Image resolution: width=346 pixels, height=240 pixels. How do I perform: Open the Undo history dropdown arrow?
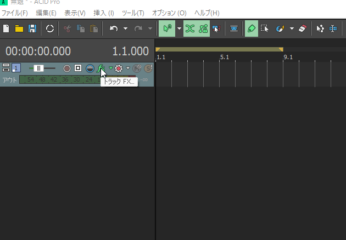pos(125,28)
